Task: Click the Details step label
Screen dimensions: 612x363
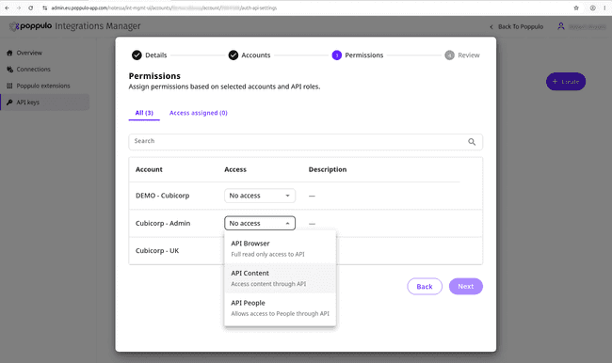Action: 155,55
